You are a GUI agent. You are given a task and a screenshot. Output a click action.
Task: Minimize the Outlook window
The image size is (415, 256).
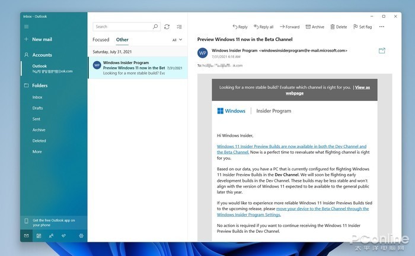click(372, 16)
